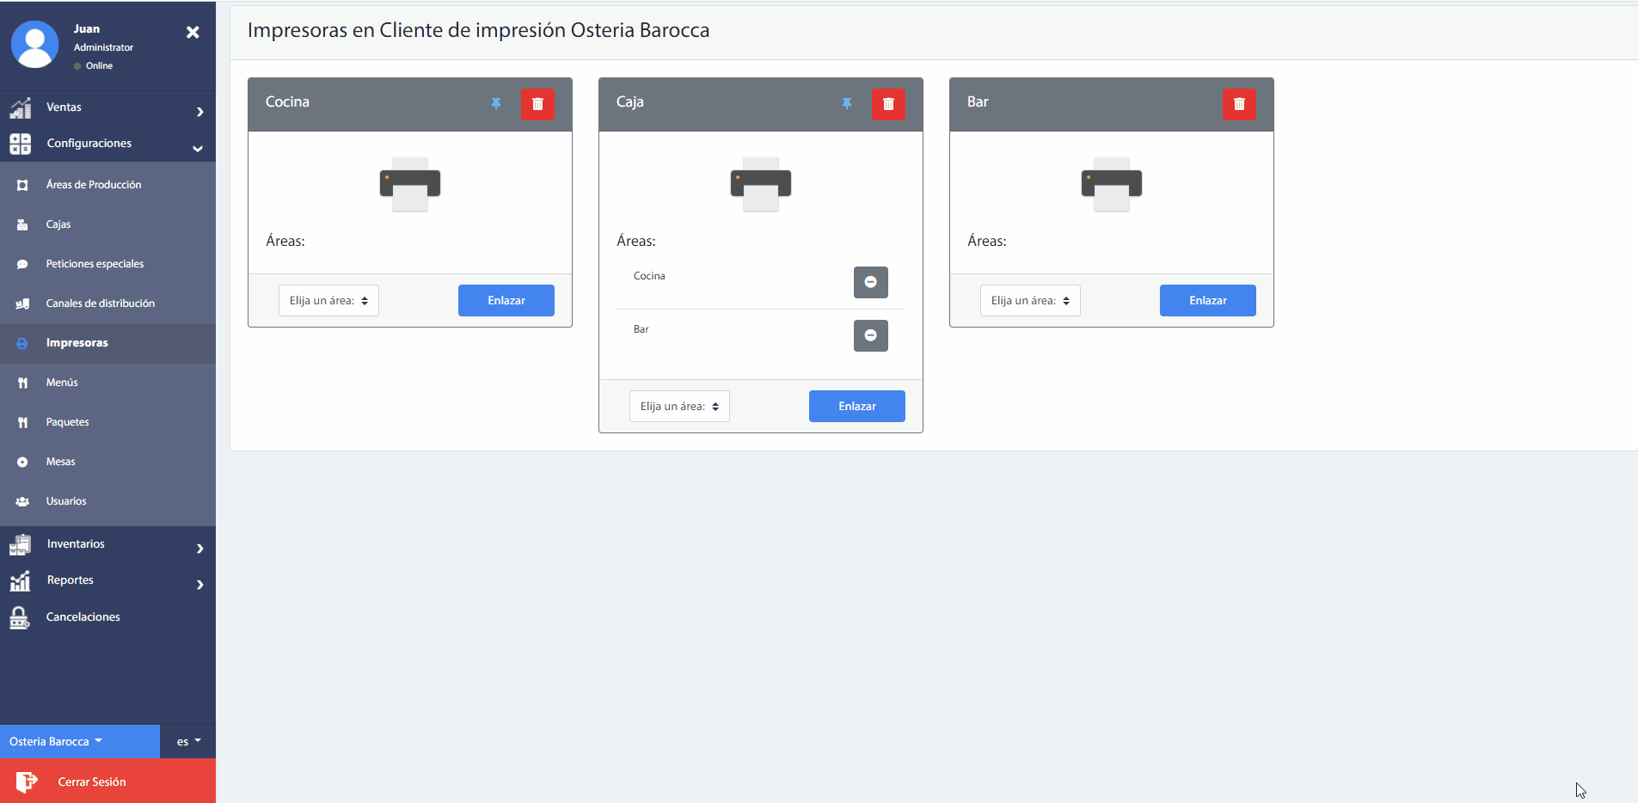Delete the Cocina printer with trash icon
This screenshot has width=1638, height=803.
point(537,104)
